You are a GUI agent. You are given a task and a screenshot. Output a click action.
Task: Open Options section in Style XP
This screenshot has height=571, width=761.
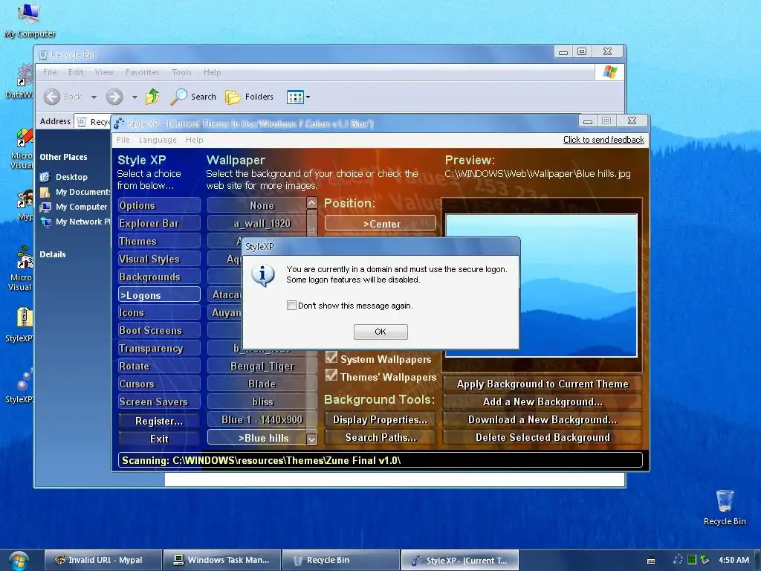(x=159, y=205)
